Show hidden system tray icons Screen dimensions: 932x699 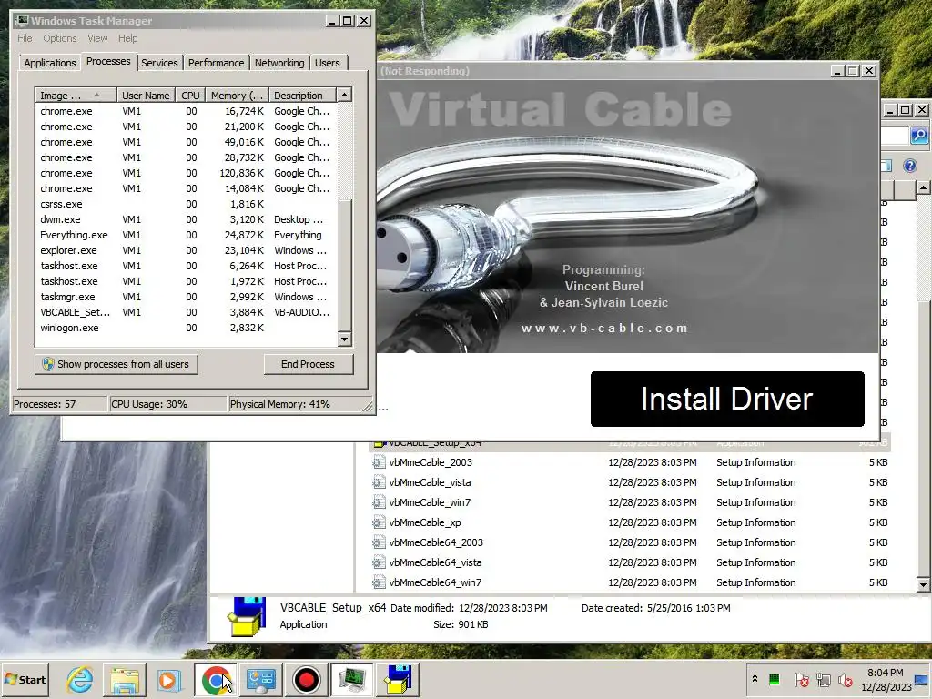(755, 679)
